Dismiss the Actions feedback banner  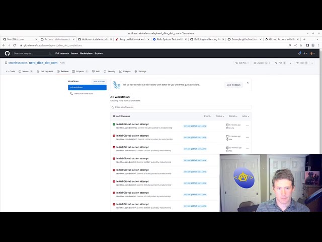tap(248, 83)
